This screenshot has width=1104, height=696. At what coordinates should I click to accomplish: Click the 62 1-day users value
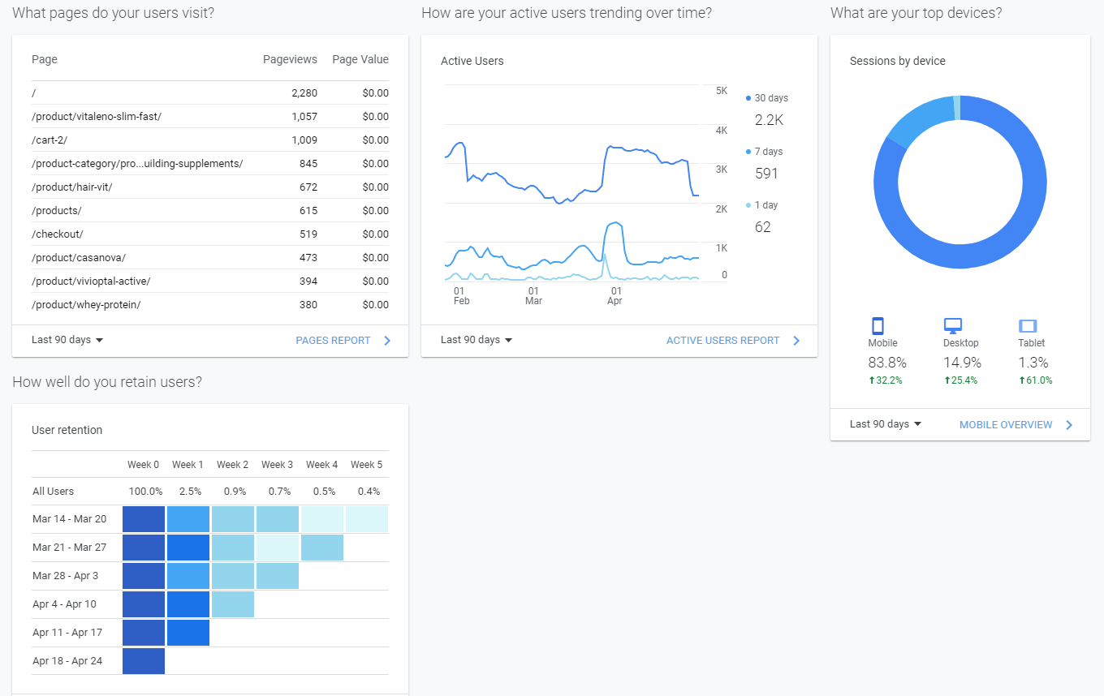(x=762, y=227)
